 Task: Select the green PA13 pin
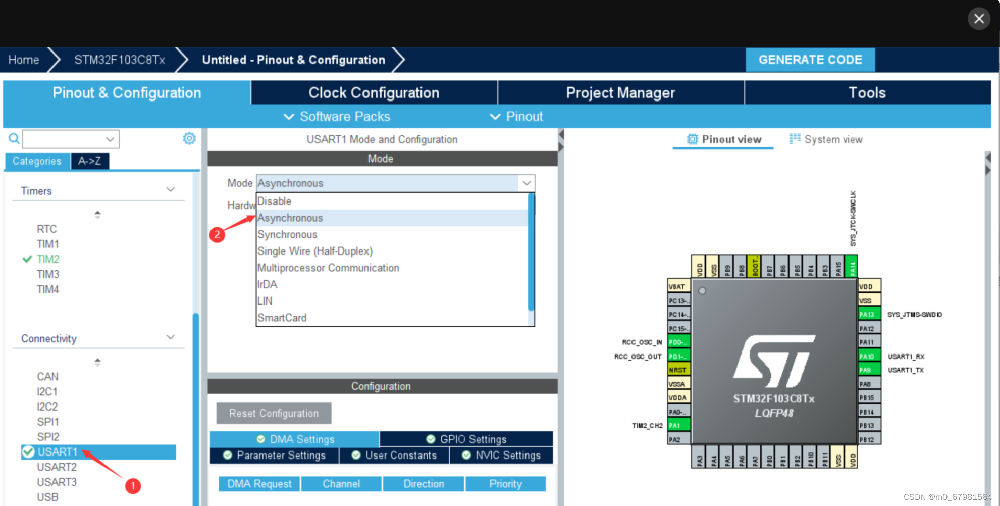coord(869,315)
